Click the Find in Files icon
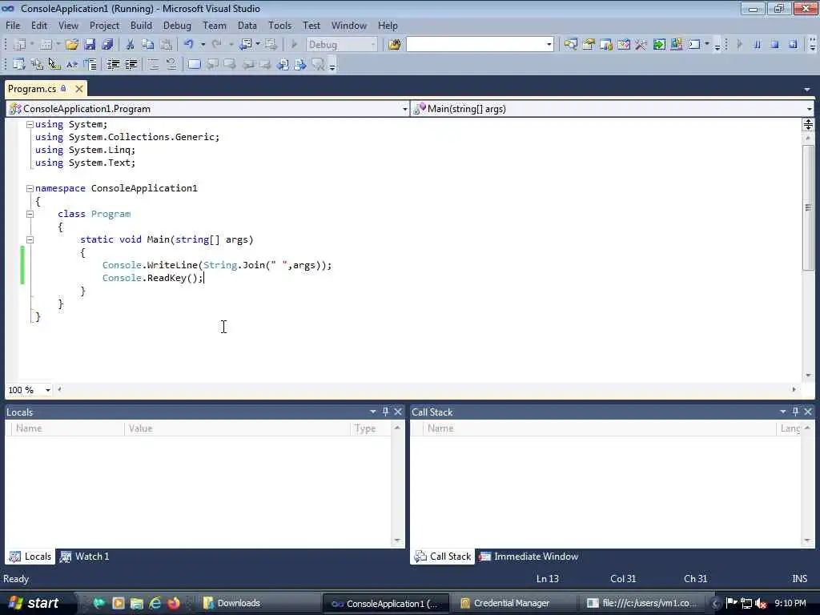The width and height of the screenshot is (820, 615). pos(394,45)
